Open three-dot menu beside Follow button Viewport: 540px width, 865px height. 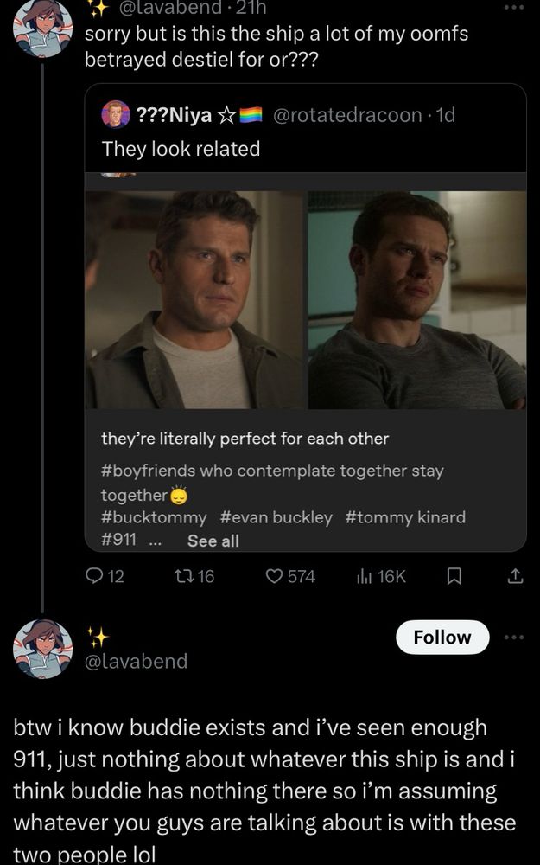coord(514,638)
